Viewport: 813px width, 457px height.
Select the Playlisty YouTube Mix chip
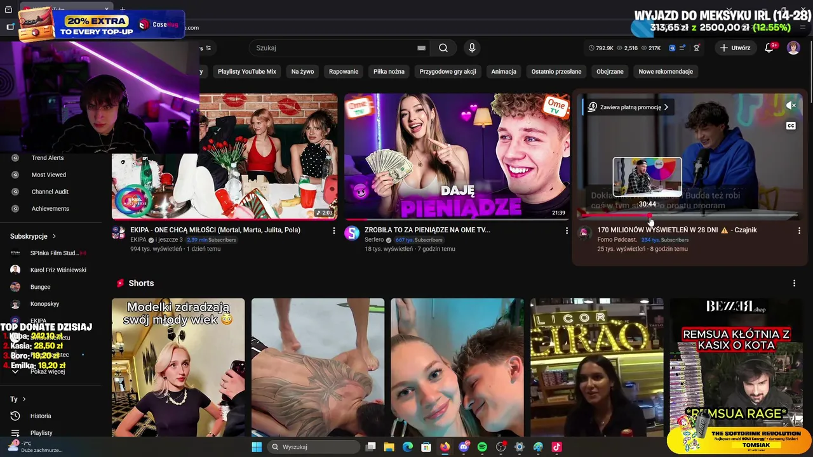tap(247, 72)
